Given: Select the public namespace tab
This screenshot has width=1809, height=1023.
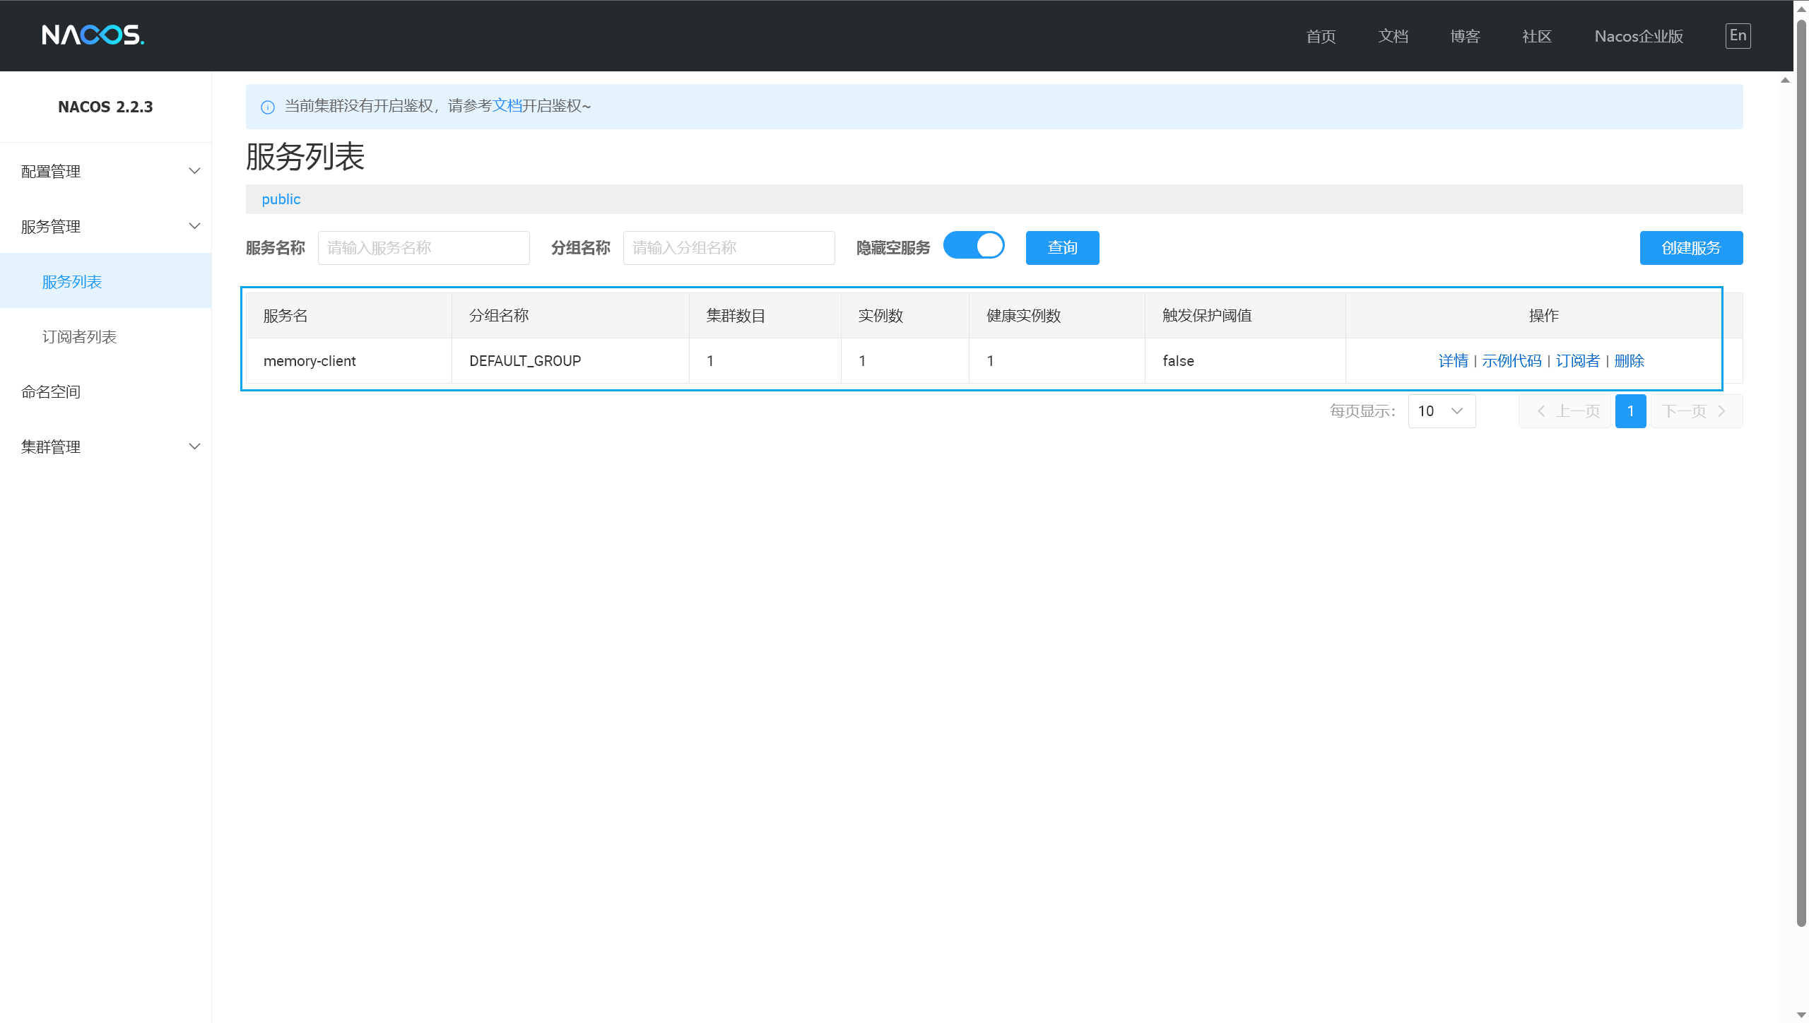Looking at the screenshot, I should pyautogui.click(x=281, y=199).
